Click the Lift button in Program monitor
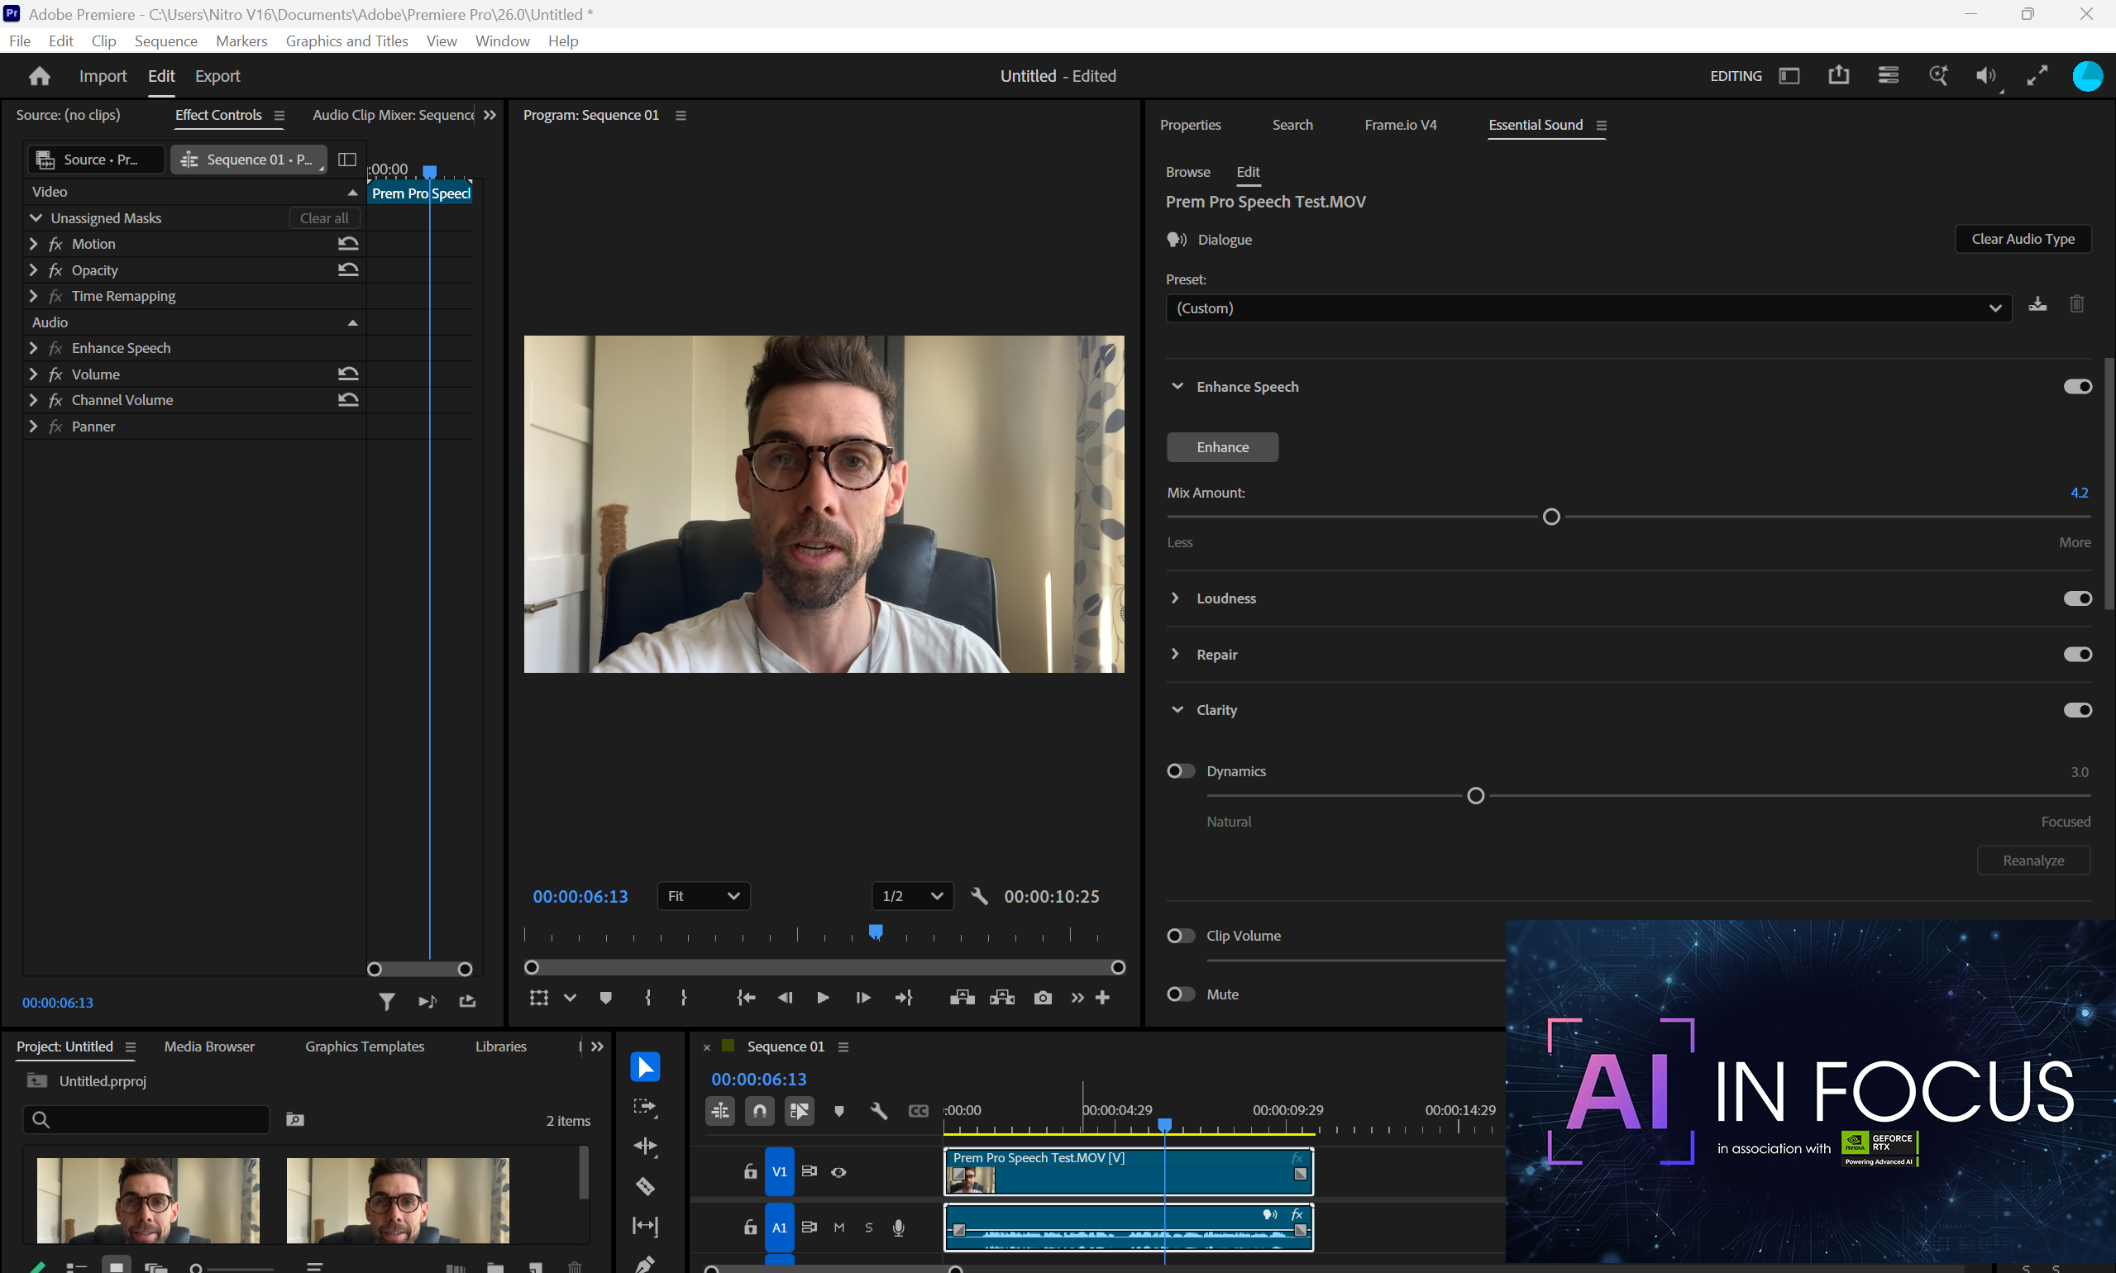This screenshot has height=1273, width=2116. coord(962,998)
